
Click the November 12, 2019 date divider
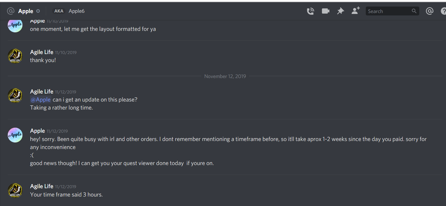(x=225, y=76)
